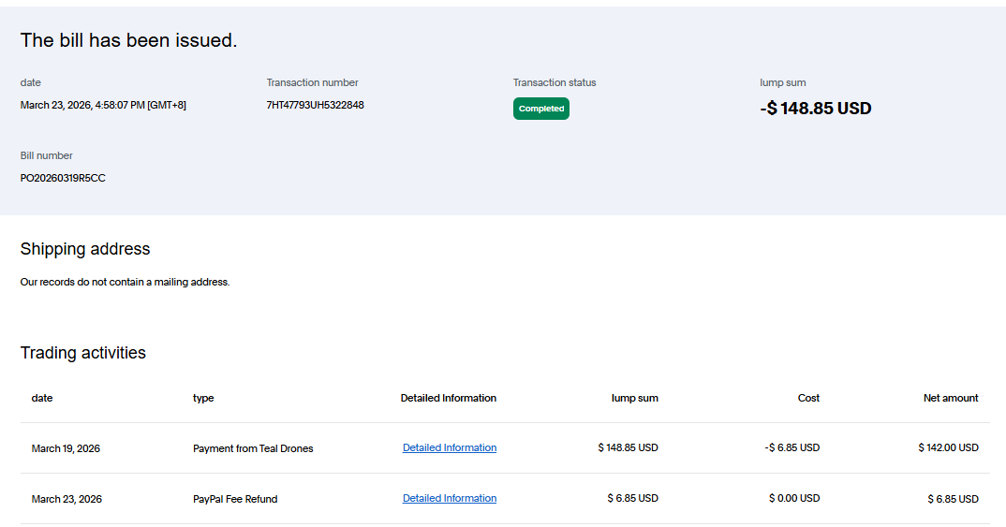Select bill number PO20260319R5CC
The height and width of the screenshot is (527, 1006).
(x=63, y=178)
